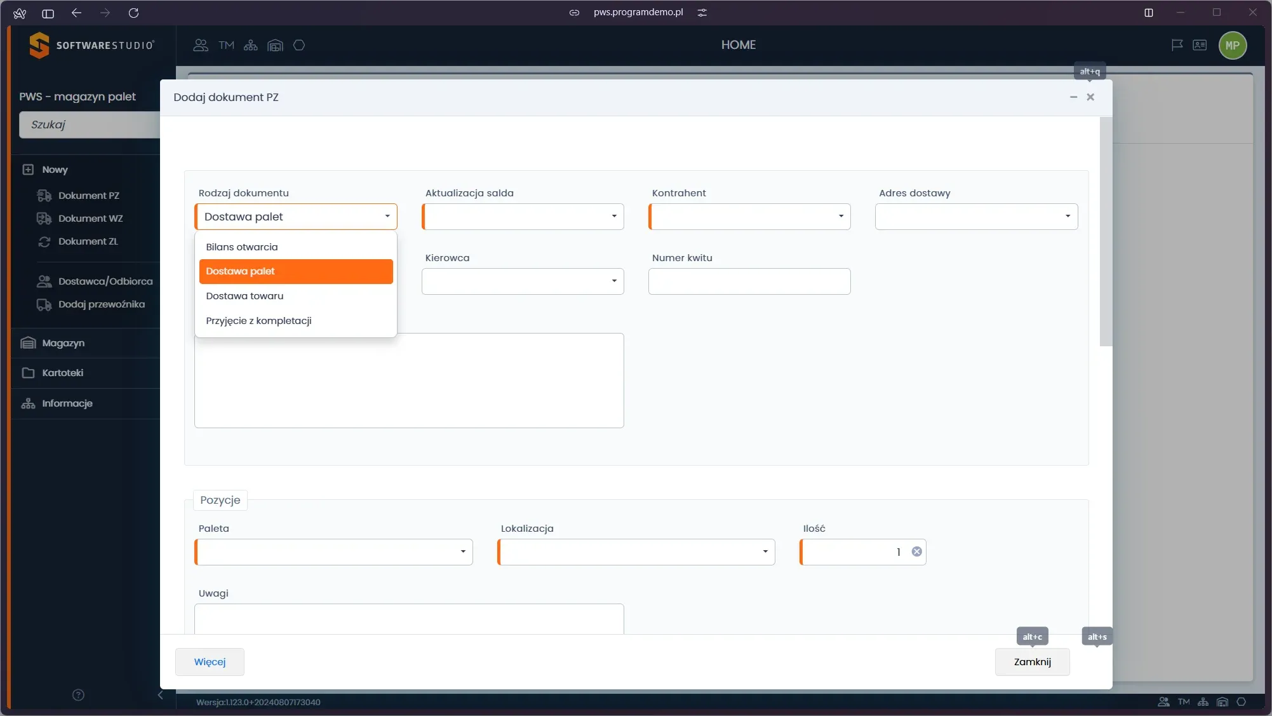
Task: Select Dostawa towaru option
Action: coord(296,296)
